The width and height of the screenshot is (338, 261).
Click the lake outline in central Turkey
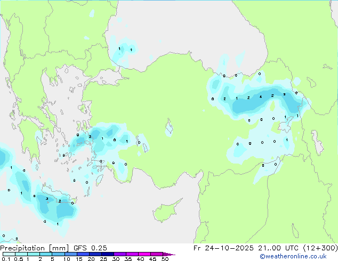(x=170, y=128)
